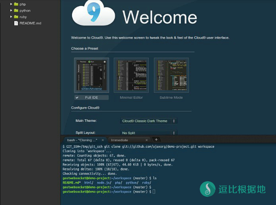The image size is (276, 205).
Task: Switch to the bash Cloning terminal tab
Action: click(82, 140)
